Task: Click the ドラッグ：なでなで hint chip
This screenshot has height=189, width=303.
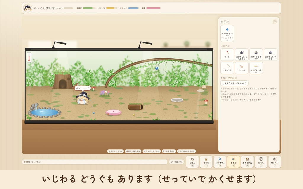Action: click(x=152, y=151)
